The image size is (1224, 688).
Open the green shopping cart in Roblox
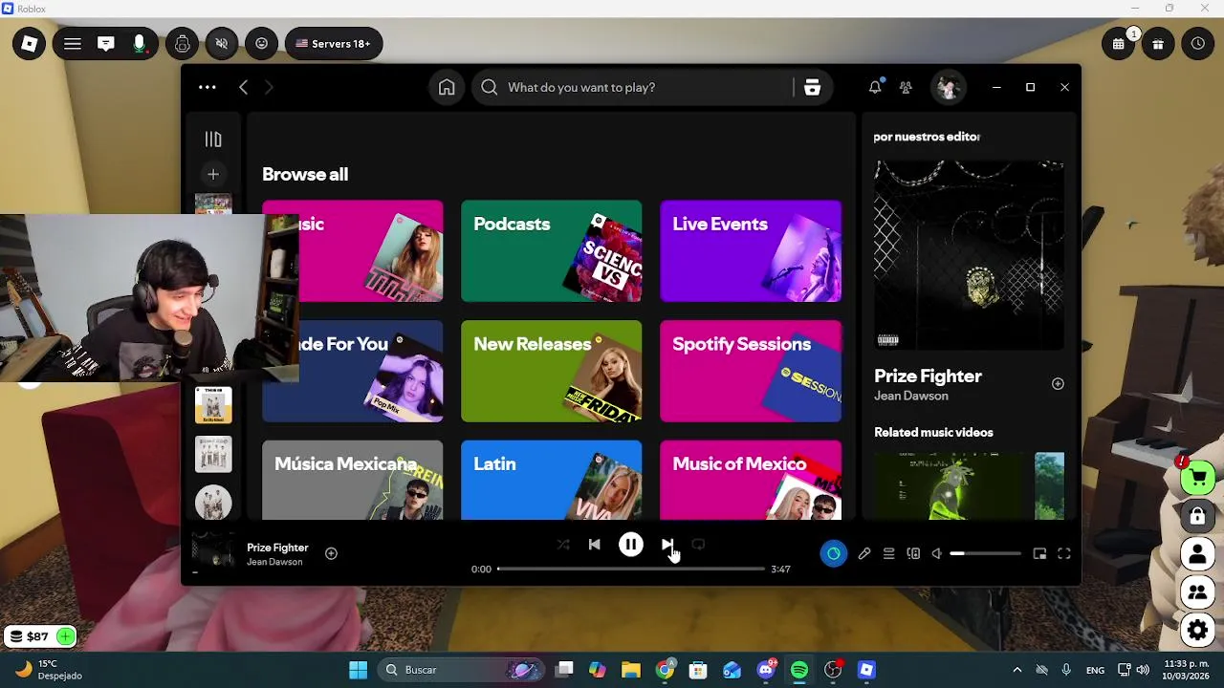click(1197, 477)
